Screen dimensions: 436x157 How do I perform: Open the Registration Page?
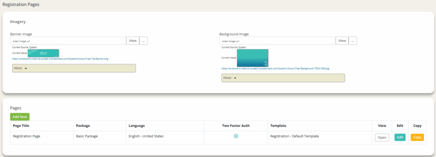(x=382, y=137)
